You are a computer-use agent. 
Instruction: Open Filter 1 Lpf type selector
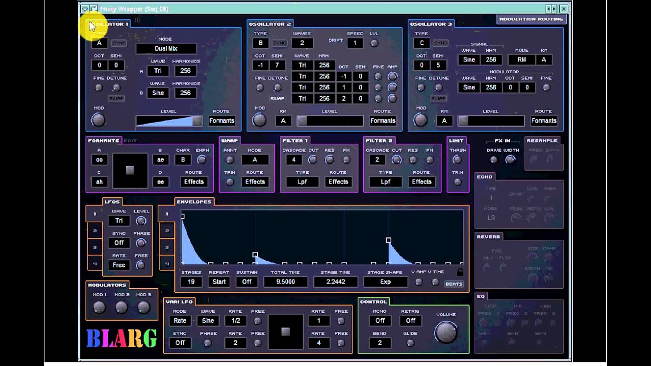click(x=302, y=182)
